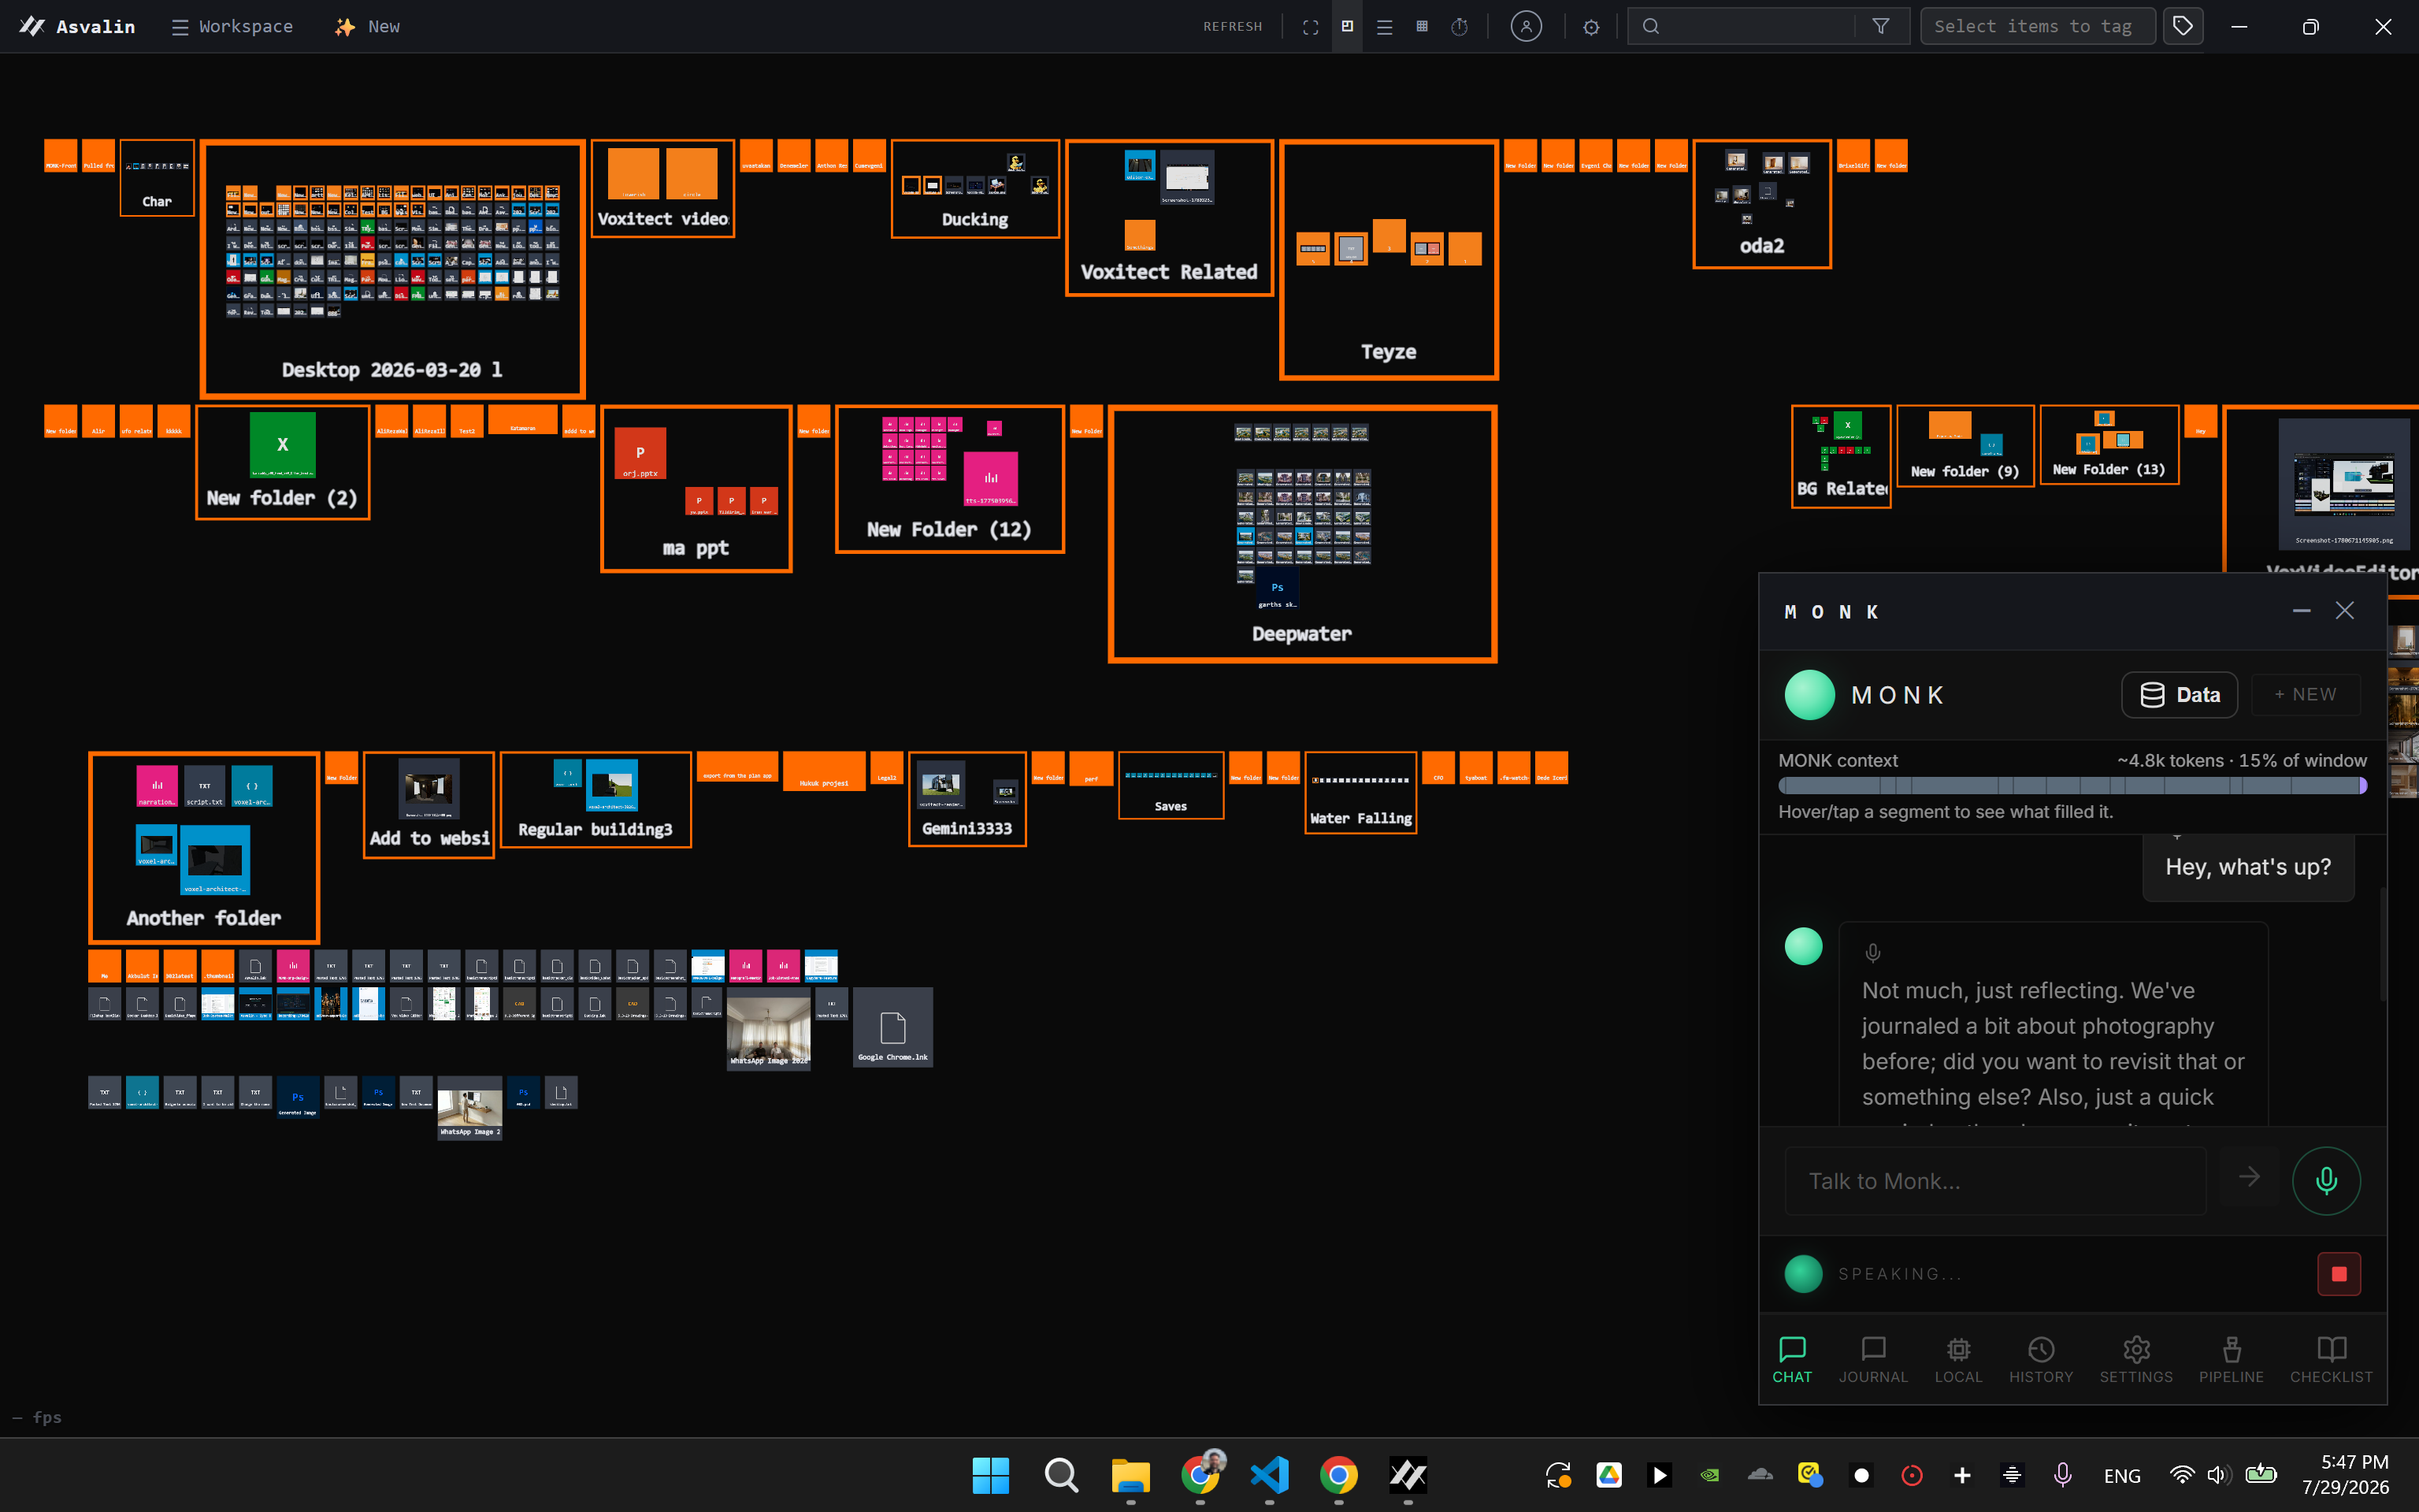This screenshot has height=1512, width=2419.
Task: Open the 'New folder (2)' folder
Action: [283, 462]
